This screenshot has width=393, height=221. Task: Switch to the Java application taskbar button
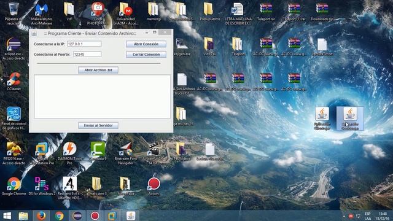pos(131,216)
